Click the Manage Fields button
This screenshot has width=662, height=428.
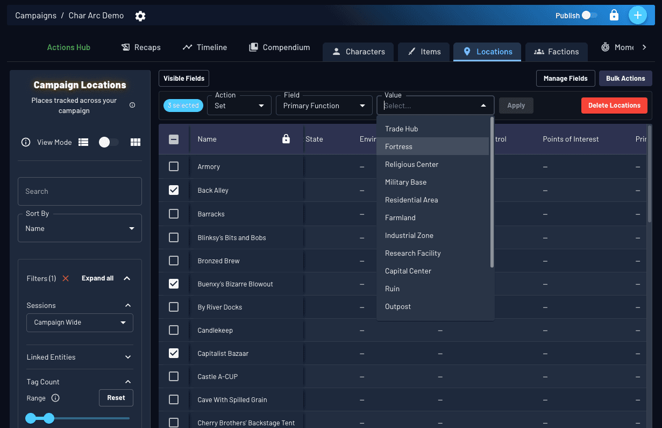(565, 78)
